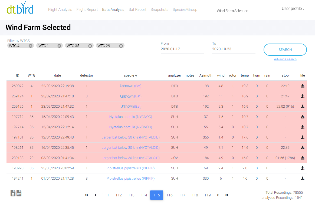Open Unknown (Bat) link for ID 259072
Image resolution: width=315 pixels, height=211 pixels.
point(131,86)
